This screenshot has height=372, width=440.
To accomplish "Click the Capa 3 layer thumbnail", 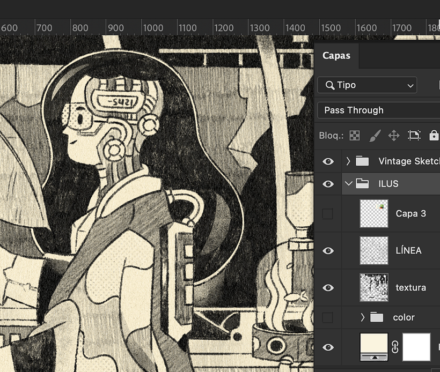I will pos(374,214).
